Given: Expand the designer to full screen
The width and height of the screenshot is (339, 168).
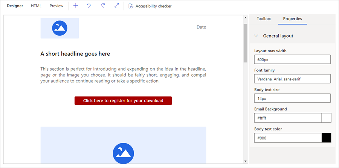Looking at the screenshot, I should 116,6.
